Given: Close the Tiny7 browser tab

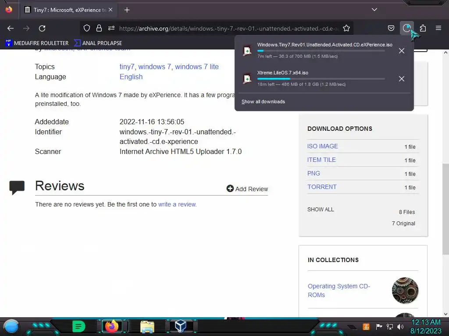Looking at the screenshot, I should 110,10.
